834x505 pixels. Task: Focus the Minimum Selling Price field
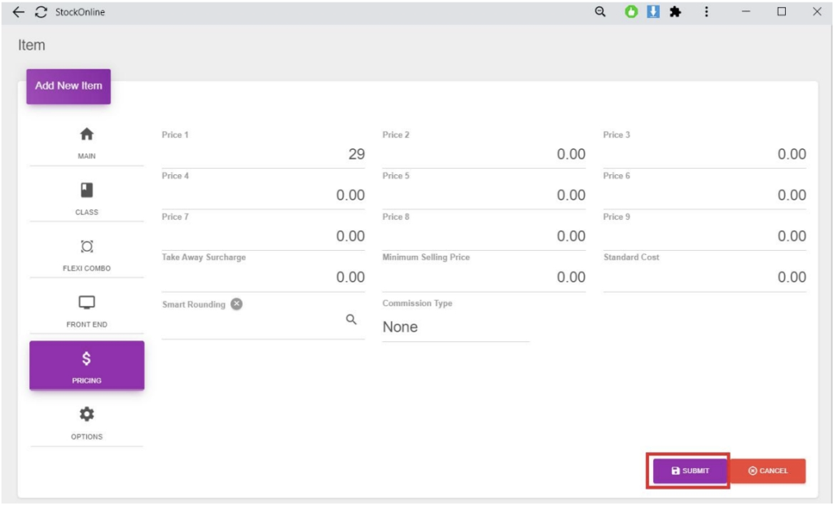484,277
